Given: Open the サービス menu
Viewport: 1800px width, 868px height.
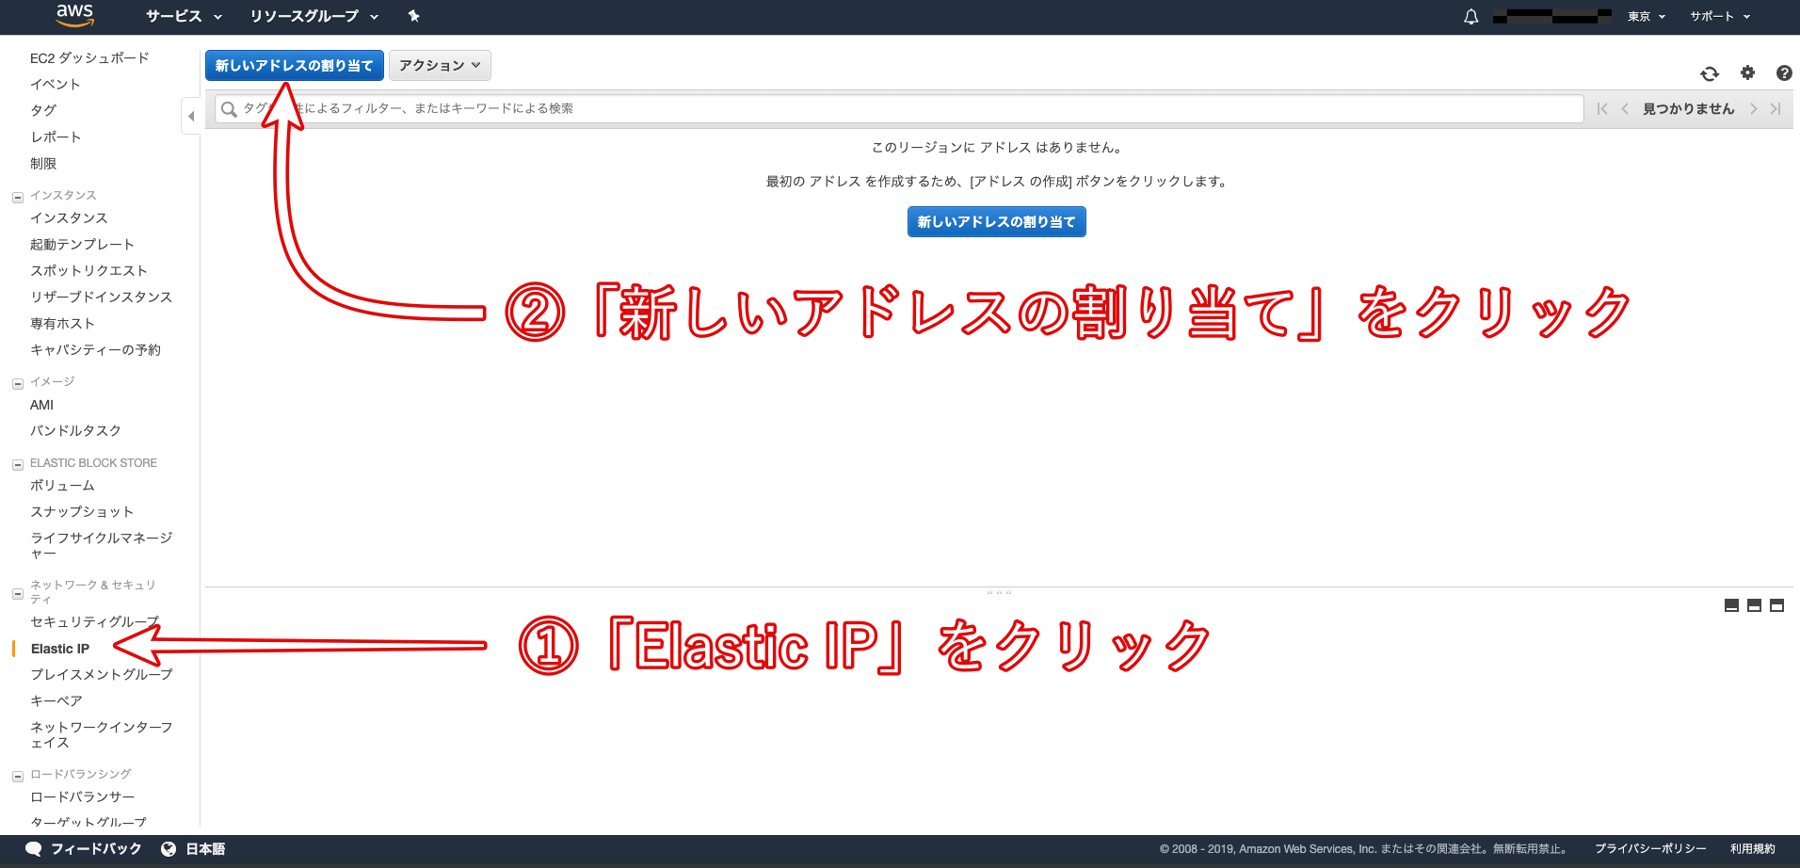Looking at the screenshot, I should 184,16.
